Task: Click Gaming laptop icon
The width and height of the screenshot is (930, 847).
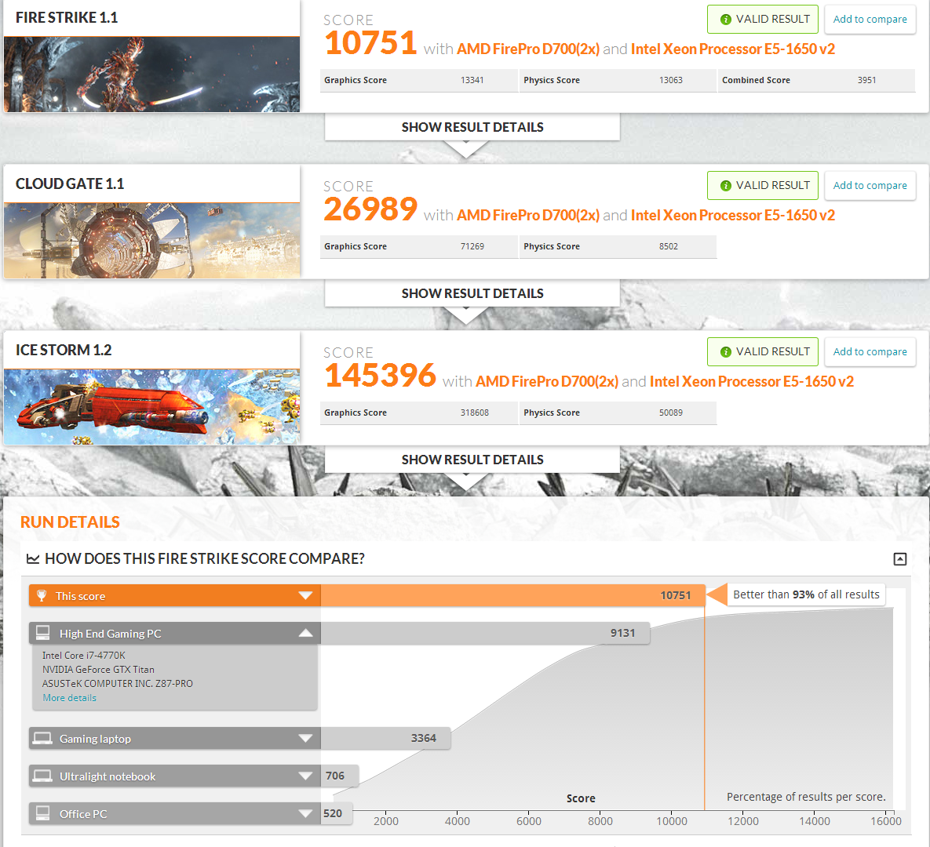Action: point(42,739)
